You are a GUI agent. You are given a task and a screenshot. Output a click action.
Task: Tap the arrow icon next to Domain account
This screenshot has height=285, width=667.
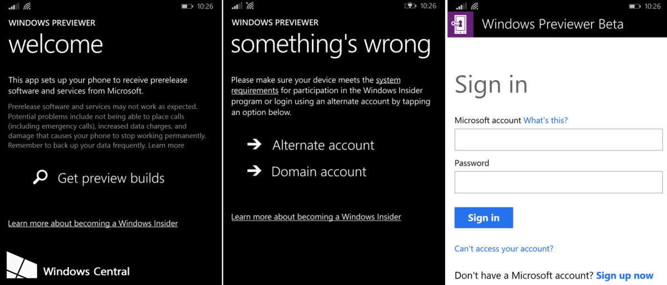(254, 171)
